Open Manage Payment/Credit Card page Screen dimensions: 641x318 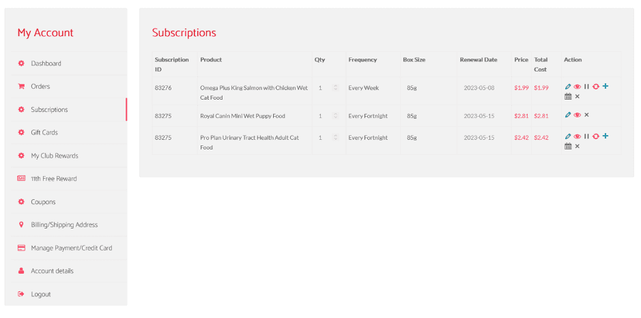71,248
